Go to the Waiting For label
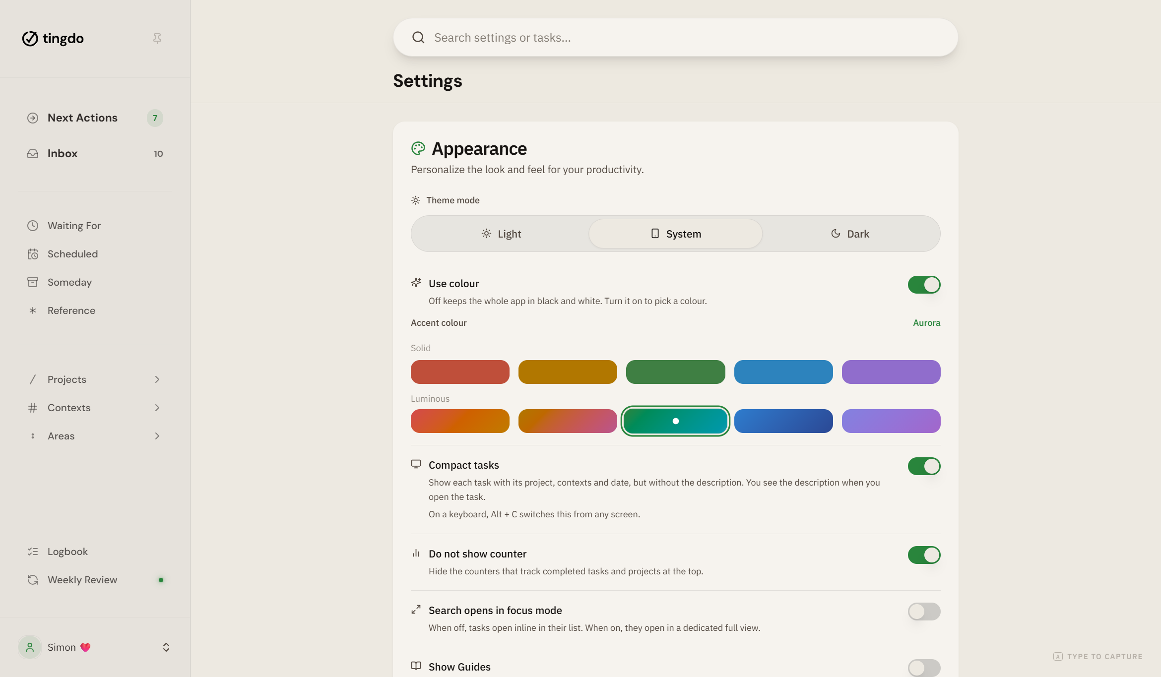This screenshot has width=1161, height=677. (74, 226)
